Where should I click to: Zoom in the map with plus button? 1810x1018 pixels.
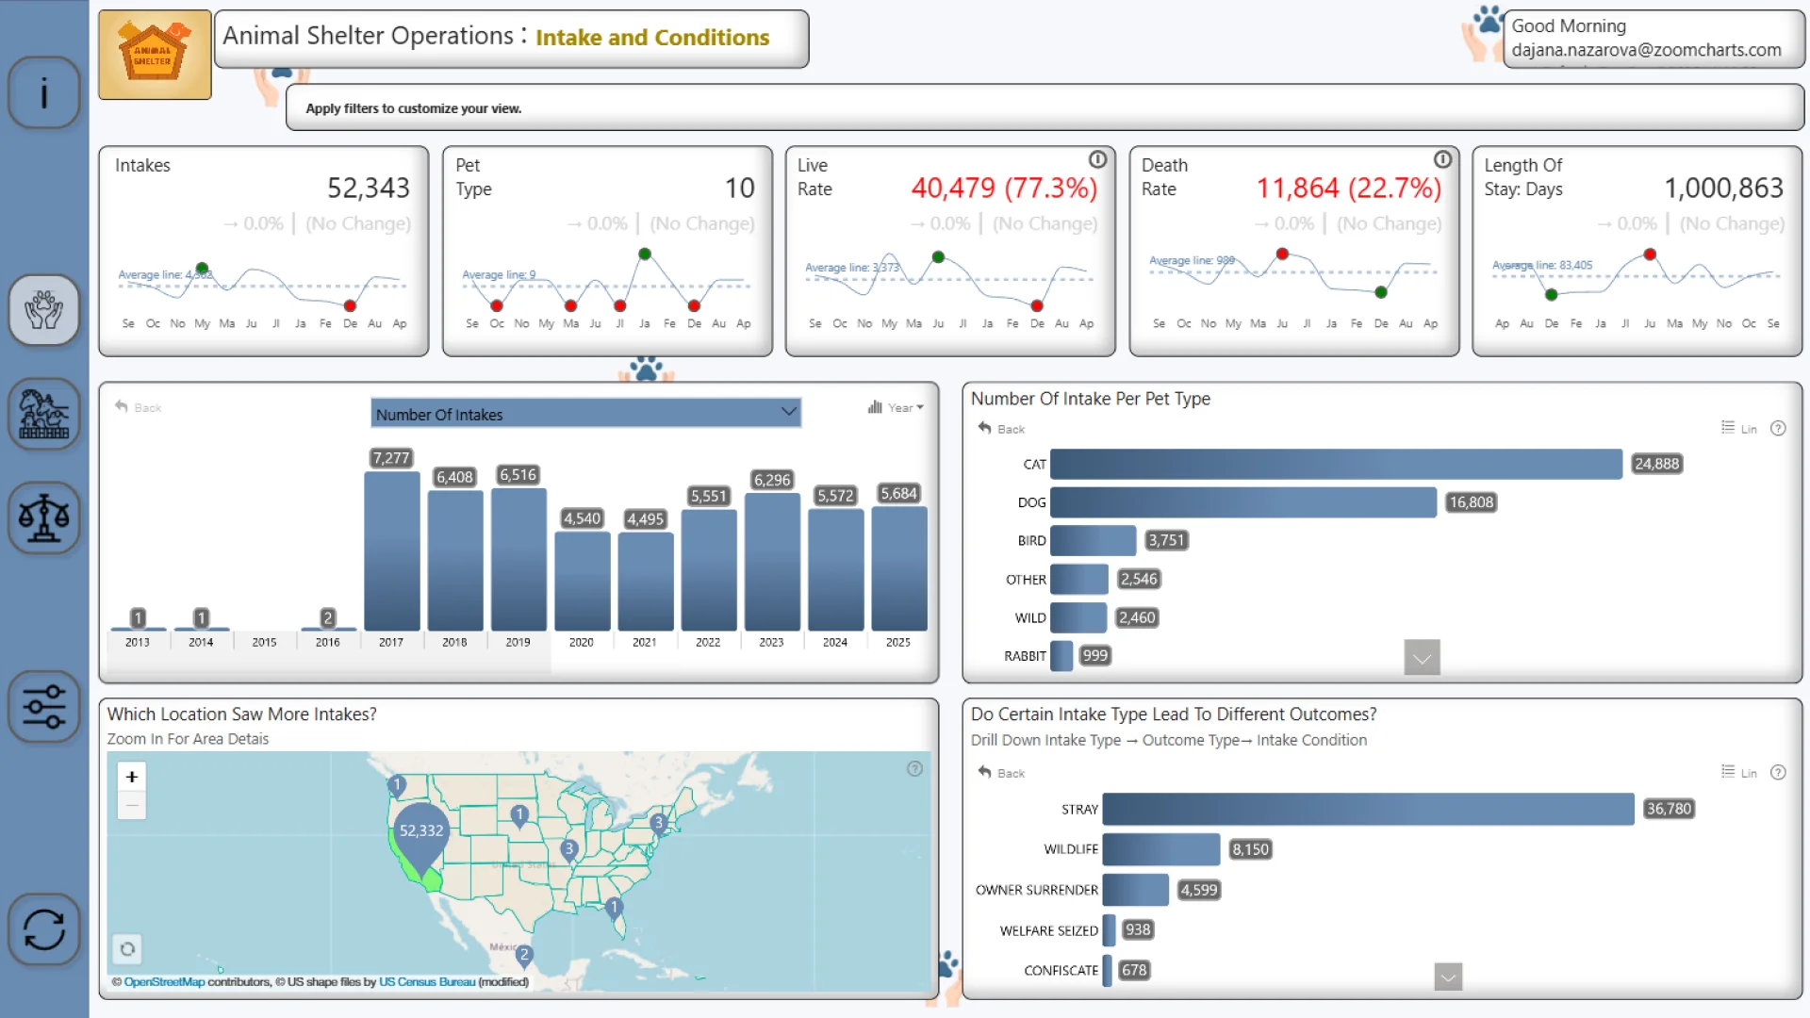(x=132, y=777)
